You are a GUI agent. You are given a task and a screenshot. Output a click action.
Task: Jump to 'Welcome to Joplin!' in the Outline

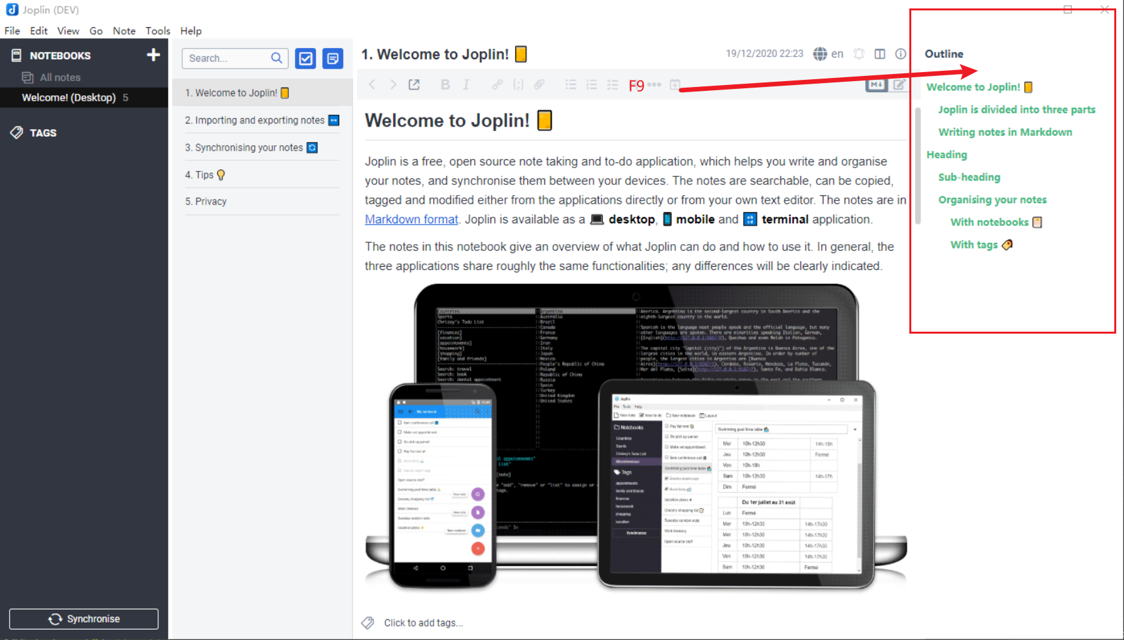click(x=979, y=87)
